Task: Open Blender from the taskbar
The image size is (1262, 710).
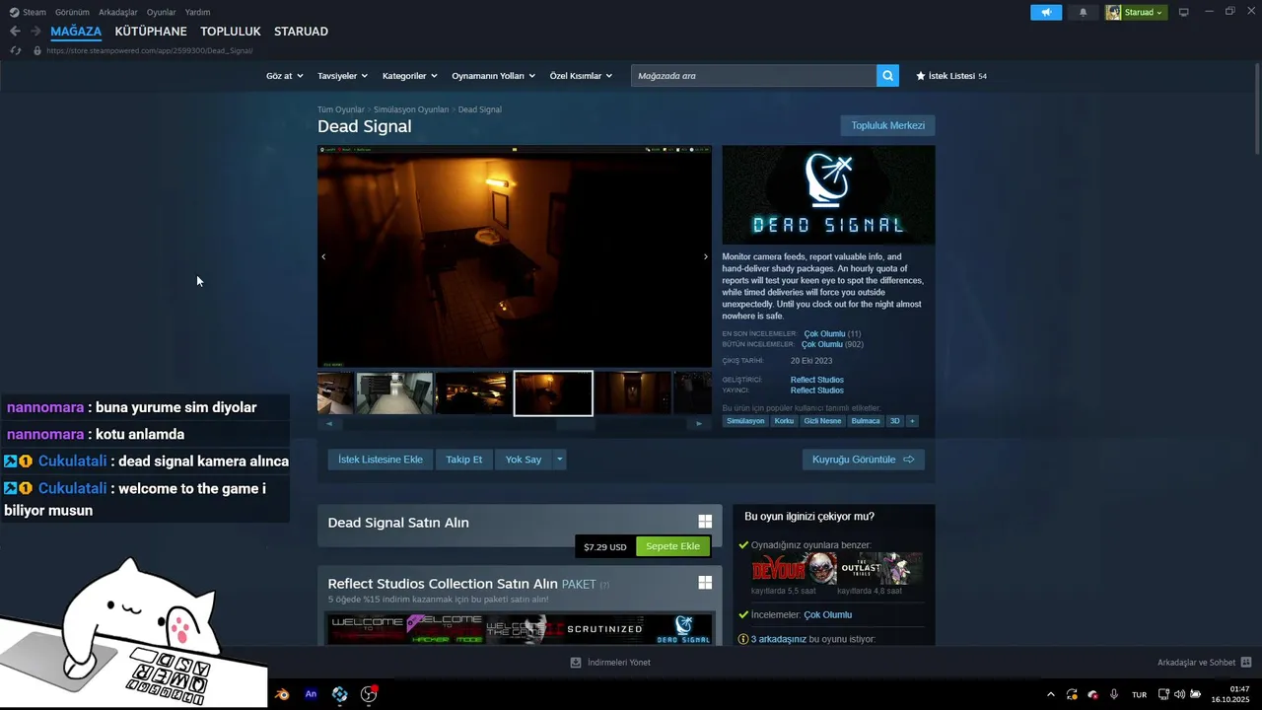Action: point(282,694)
